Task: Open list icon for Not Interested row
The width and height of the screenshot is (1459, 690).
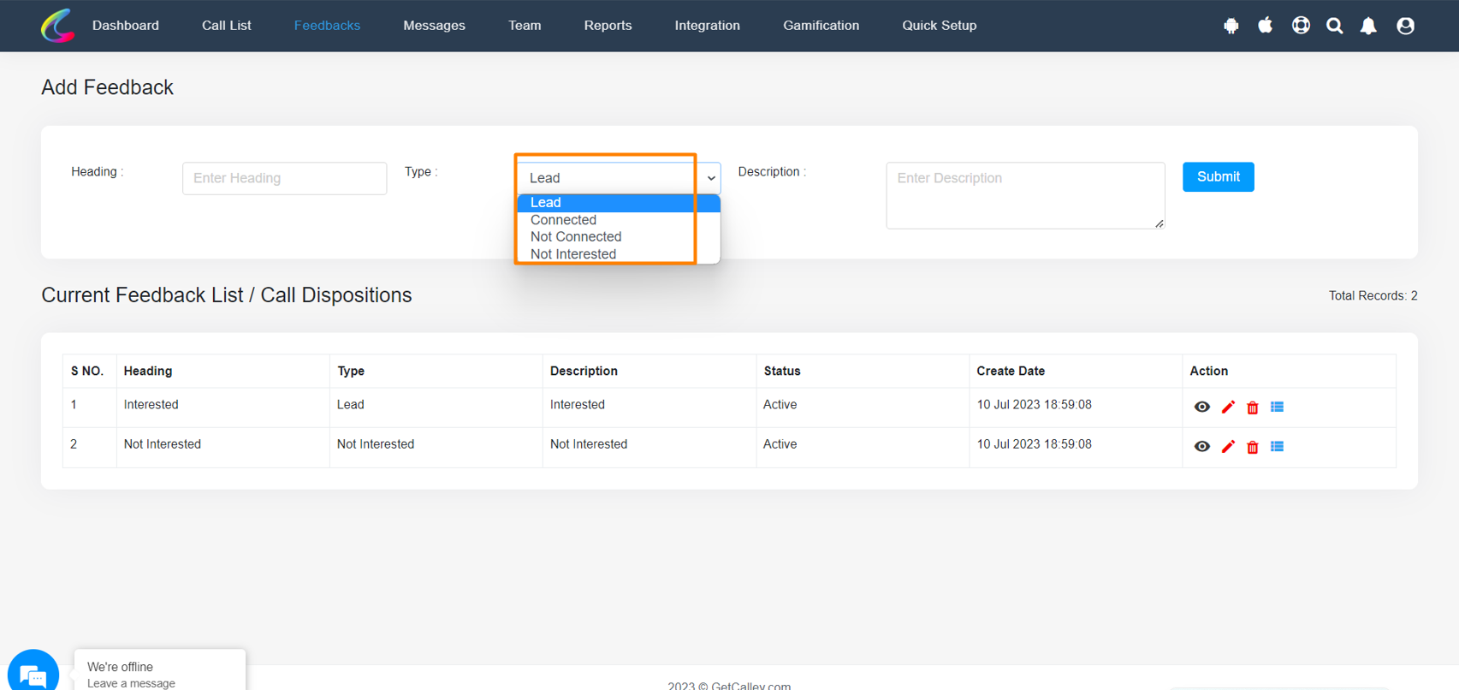Action: tap(1277, 447)
